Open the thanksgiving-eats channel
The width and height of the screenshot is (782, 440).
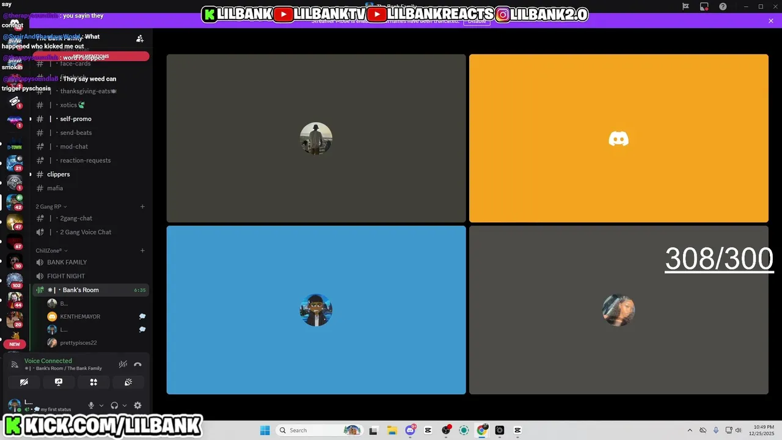pos(91,91)
